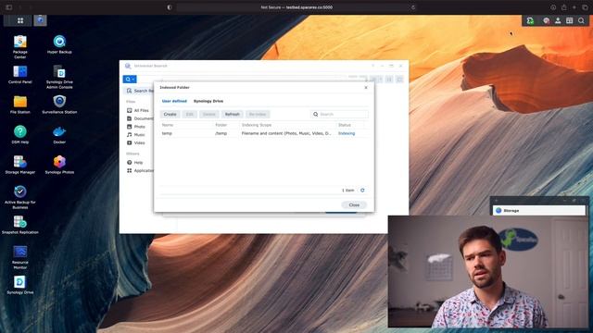Open Resource Monitor desktop icon

pyautogui.click(x=20, y=257)
